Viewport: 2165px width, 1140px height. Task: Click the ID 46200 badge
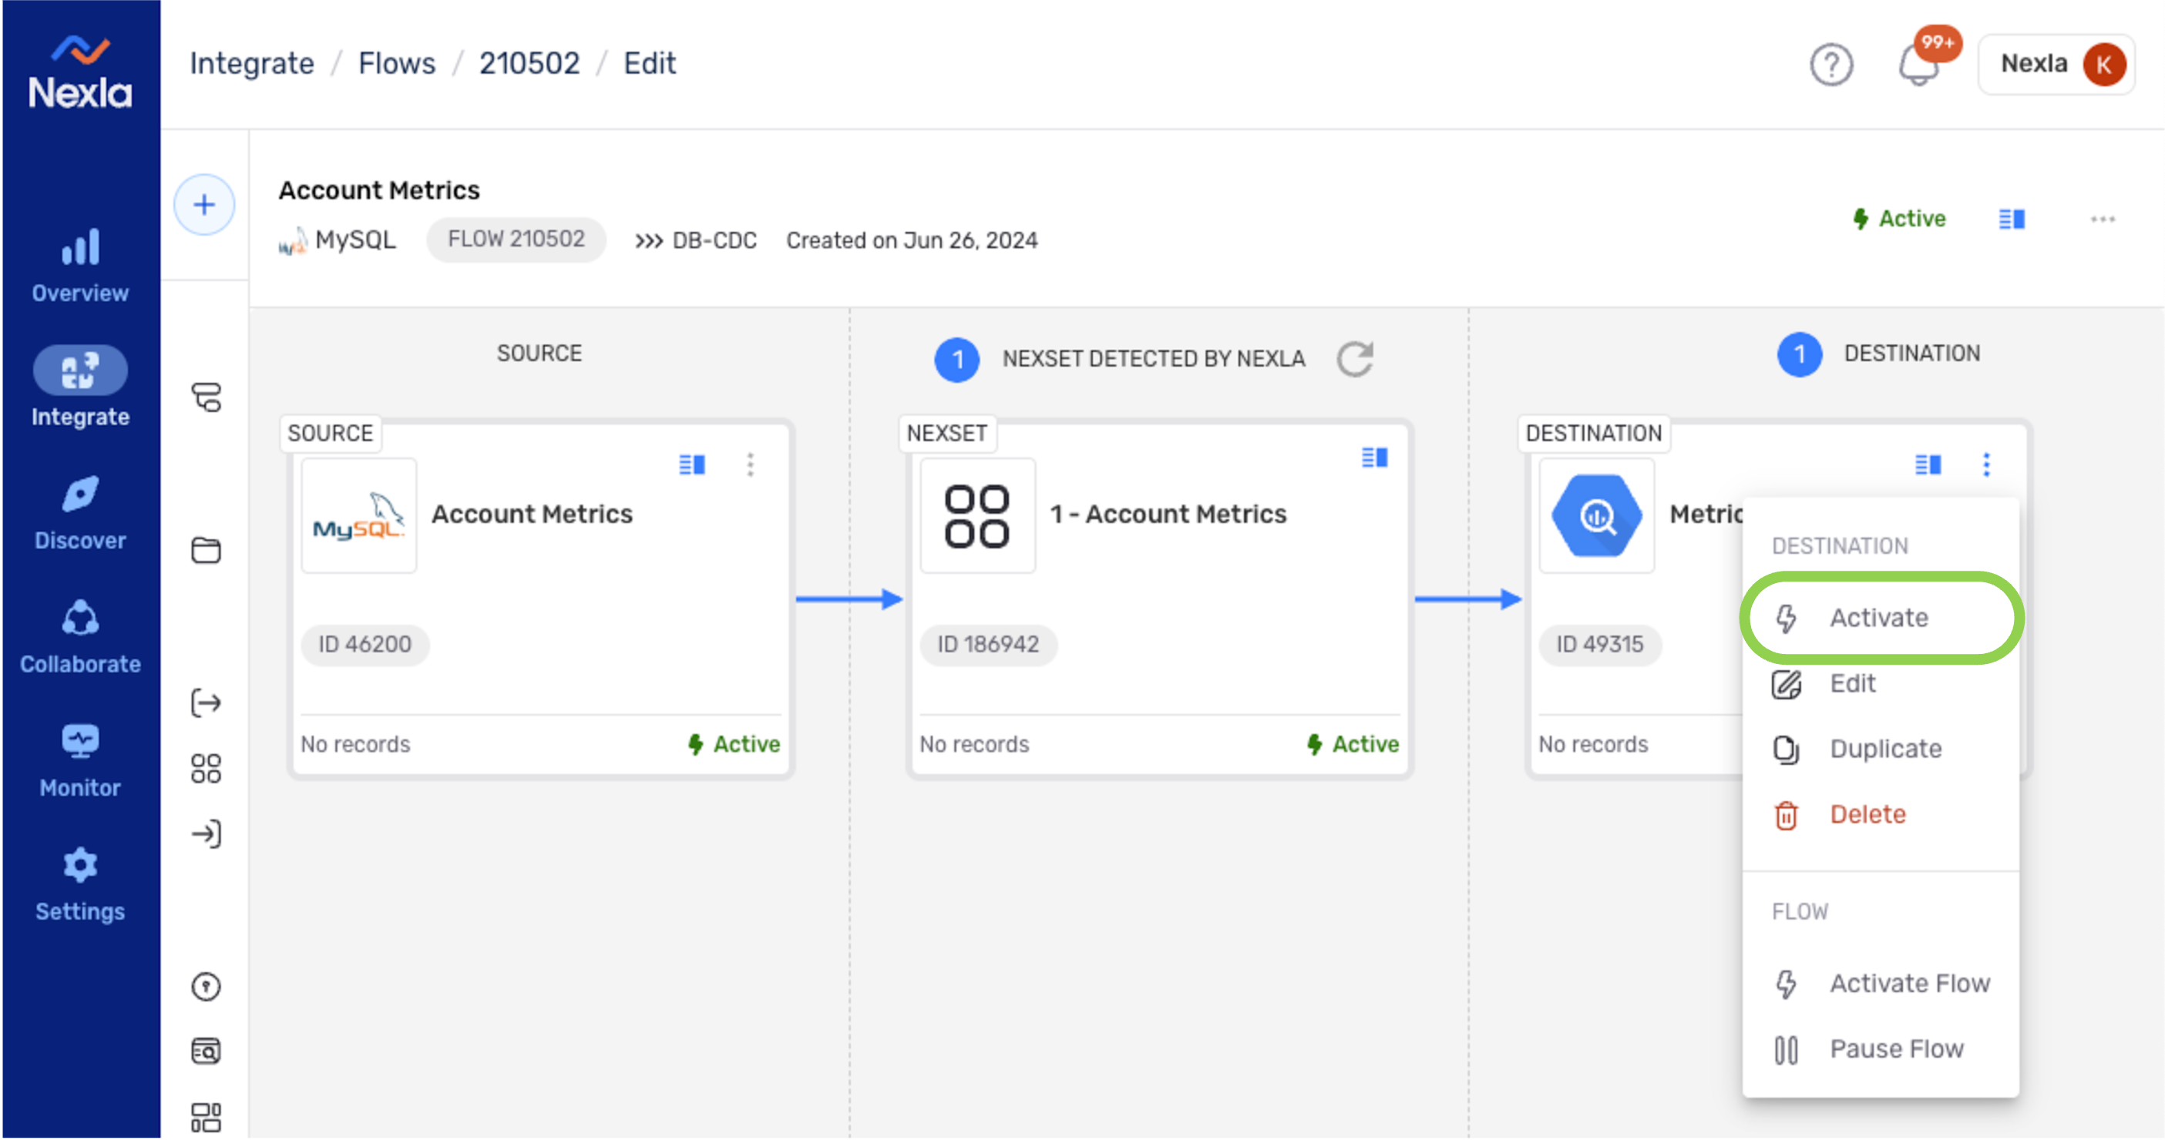pos(365,645)
